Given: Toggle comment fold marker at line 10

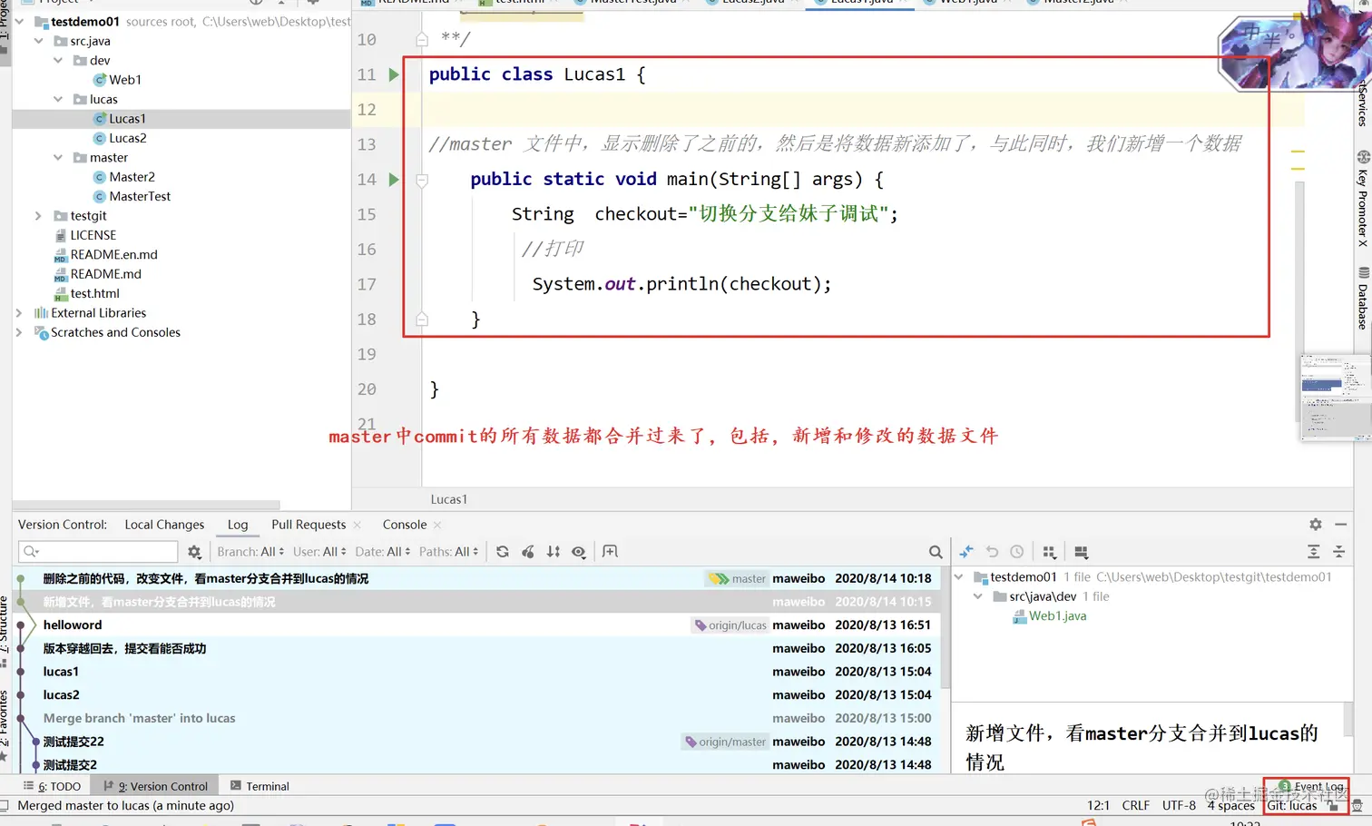Looking at the screenshot, I should 422,39.
